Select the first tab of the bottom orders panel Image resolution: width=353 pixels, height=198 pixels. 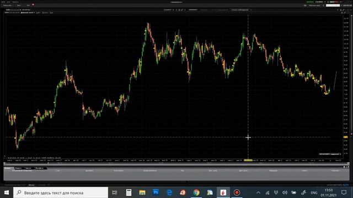pyautogui.click(x=9, y=168)
